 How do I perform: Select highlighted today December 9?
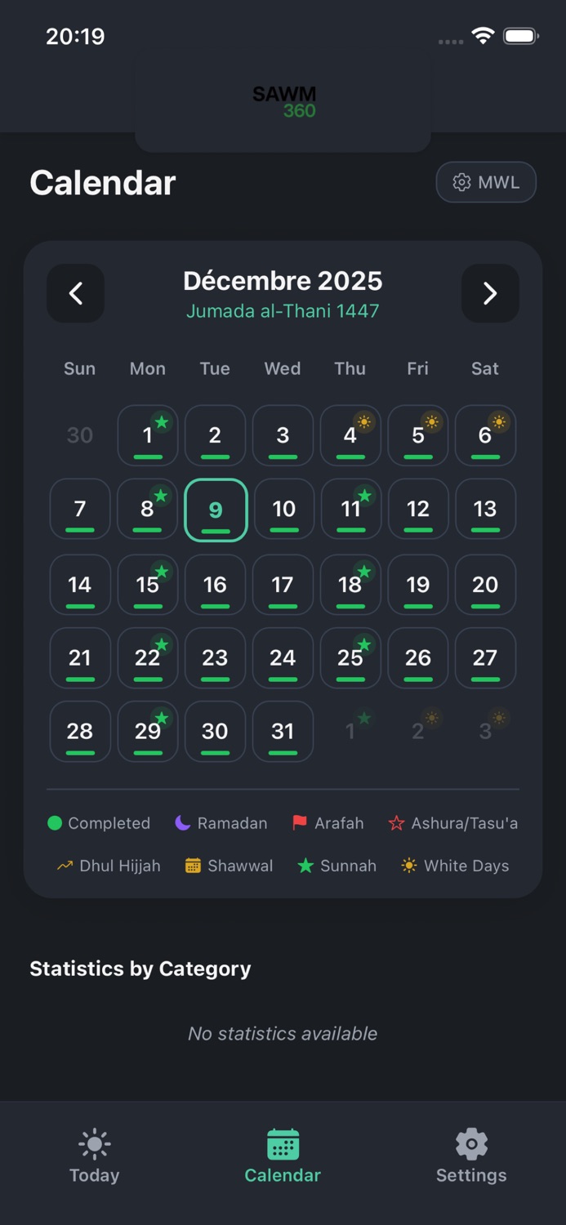216,510
